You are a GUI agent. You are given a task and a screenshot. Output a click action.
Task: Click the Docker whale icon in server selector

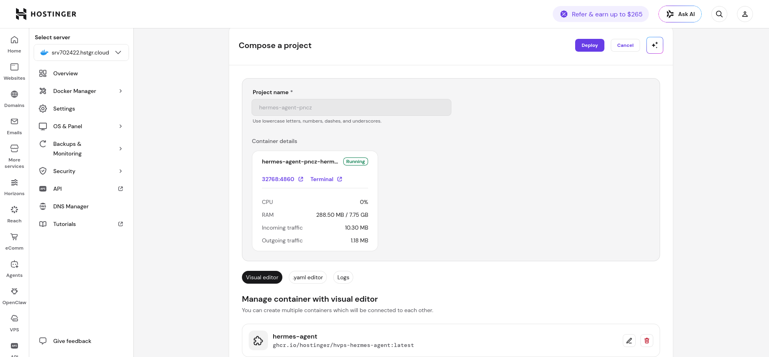point(44,52)
